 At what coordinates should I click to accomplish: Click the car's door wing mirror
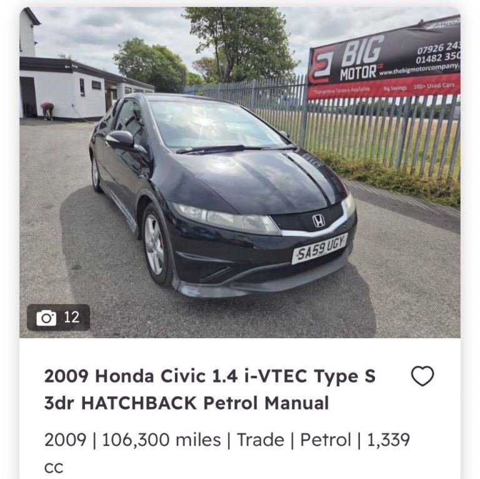pos(121,140)
